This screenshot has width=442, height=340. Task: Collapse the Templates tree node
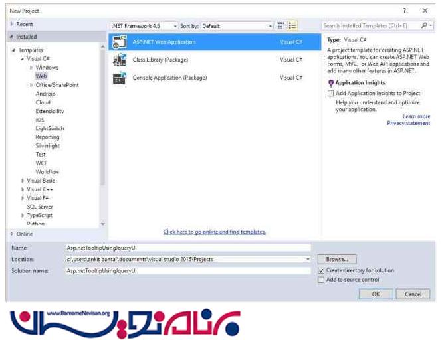click(x=13, y=50)
